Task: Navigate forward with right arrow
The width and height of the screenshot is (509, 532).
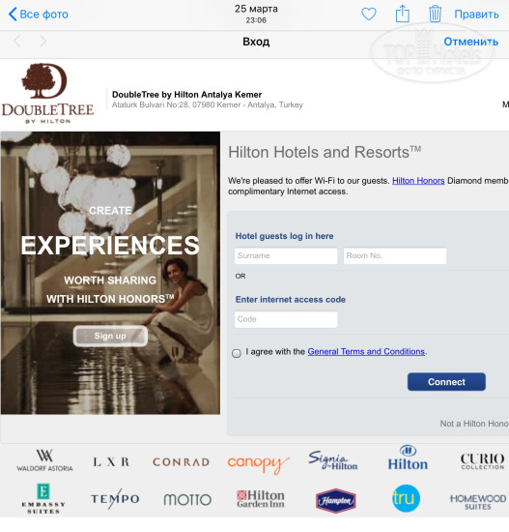Action: [42, 42]
